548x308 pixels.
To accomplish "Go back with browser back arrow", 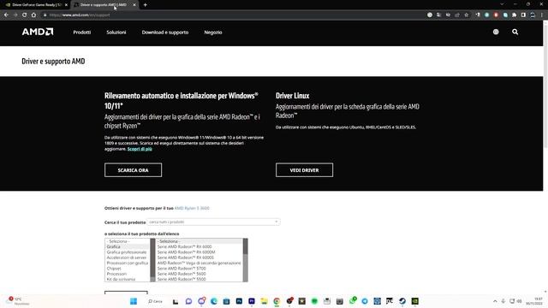I will coord(6,15).
